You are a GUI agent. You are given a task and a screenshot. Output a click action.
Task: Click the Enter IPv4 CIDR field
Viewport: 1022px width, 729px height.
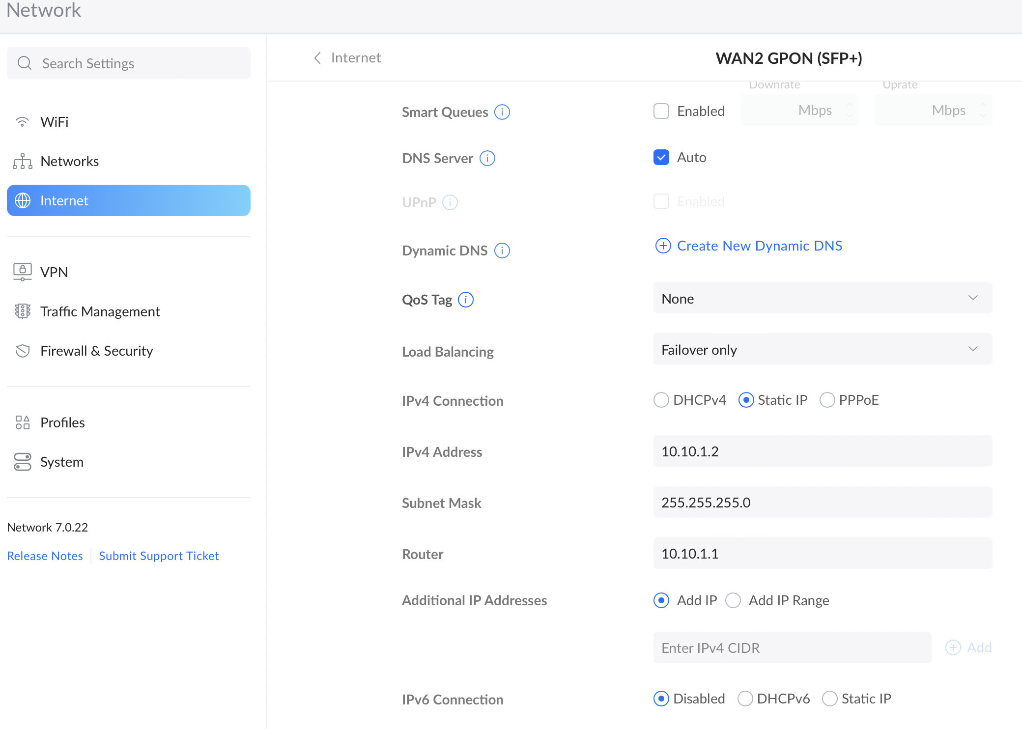pos(792,647)
